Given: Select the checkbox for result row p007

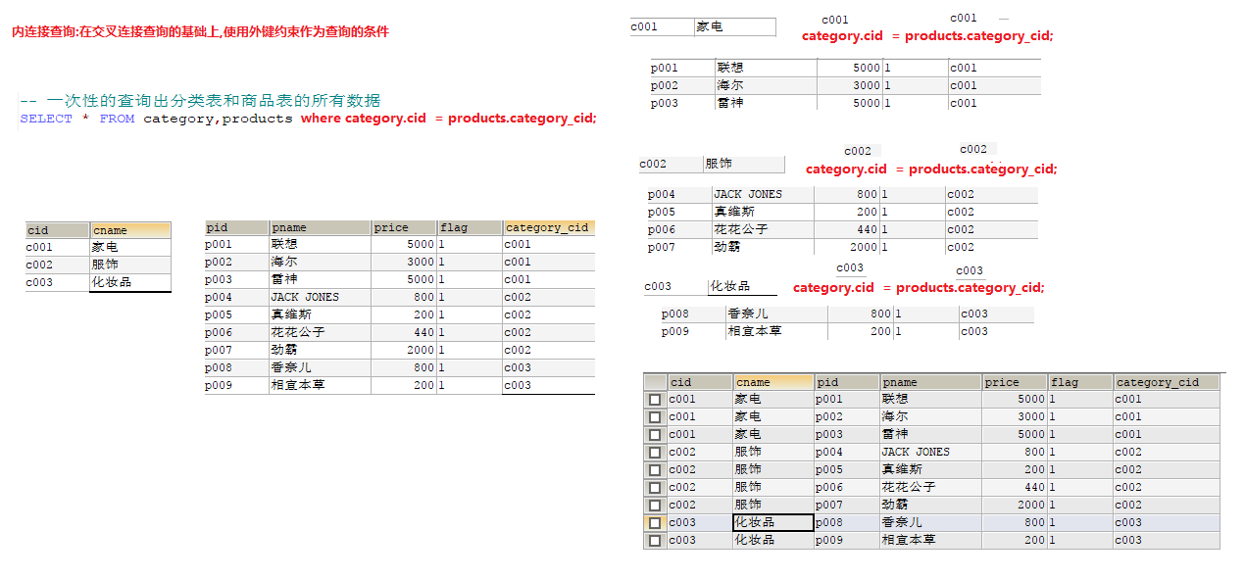Looking at the screenshot, I should 654,506.
